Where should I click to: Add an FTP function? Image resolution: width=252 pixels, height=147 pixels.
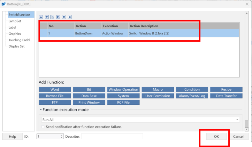(55, 102)
